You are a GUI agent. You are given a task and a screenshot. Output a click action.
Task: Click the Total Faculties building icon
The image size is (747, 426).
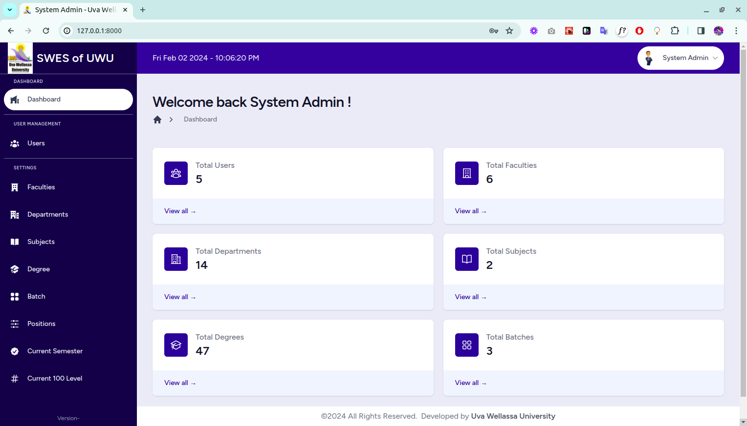click(466, 173)
